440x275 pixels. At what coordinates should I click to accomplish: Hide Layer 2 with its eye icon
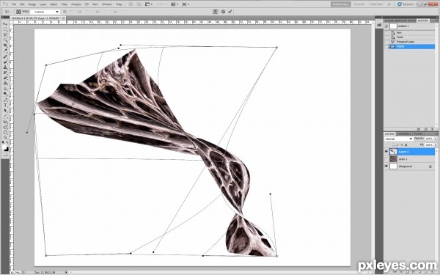point(386,152)
